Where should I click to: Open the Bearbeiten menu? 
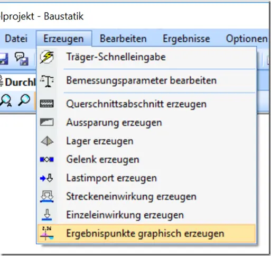(x=123, y=39)
